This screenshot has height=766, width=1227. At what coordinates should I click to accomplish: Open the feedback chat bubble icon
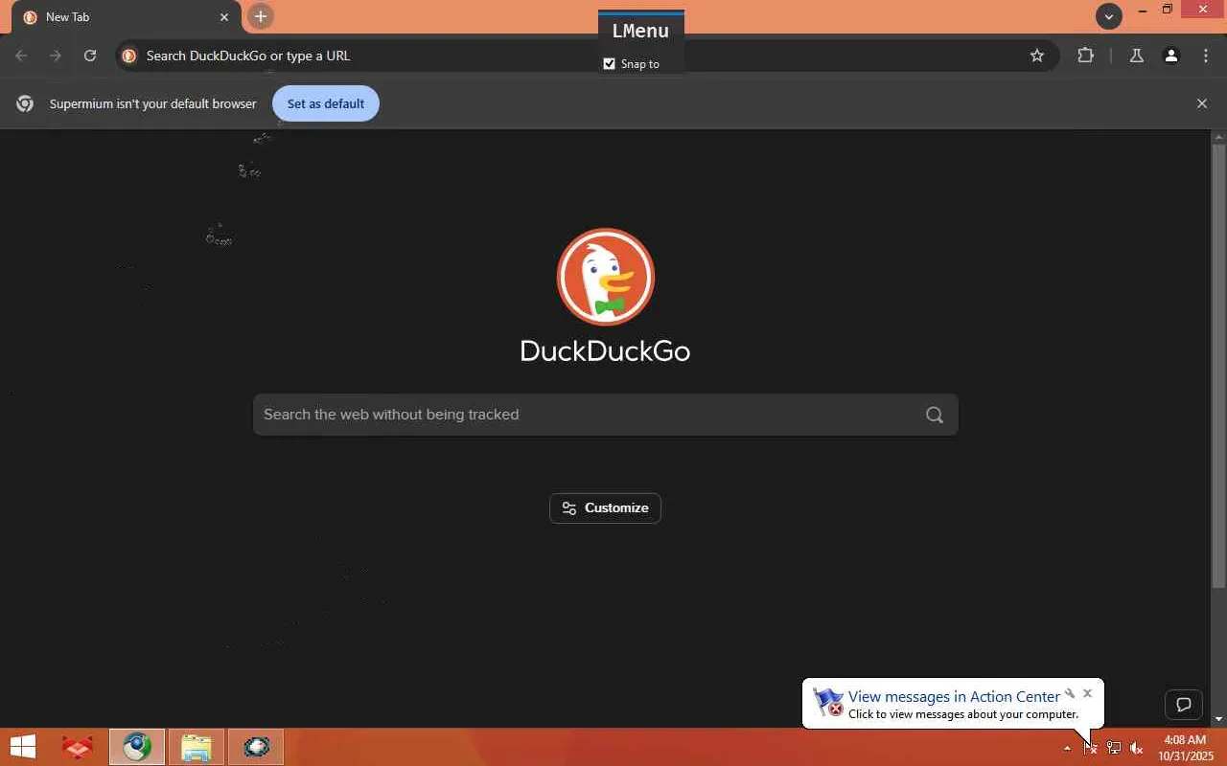pos(1184,705)
